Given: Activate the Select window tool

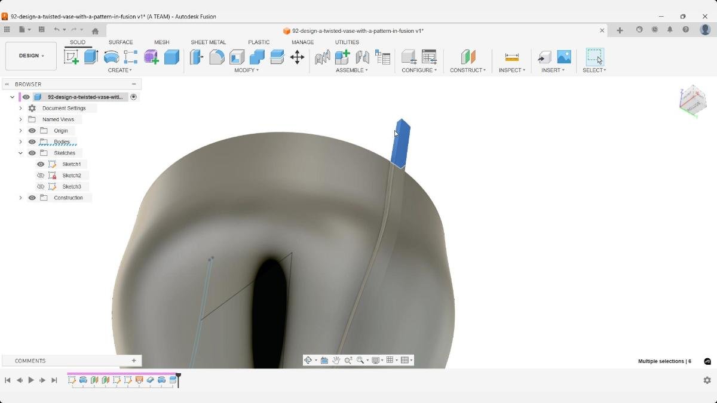Looking at the screenshot, I should [x=595, y=57].
